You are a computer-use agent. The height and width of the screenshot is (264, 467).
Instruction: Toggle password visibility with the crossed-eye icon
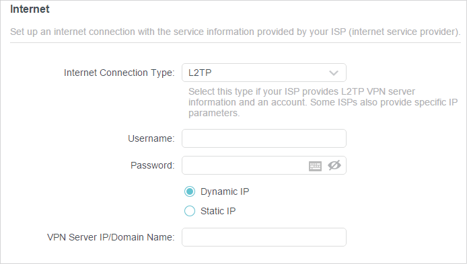click(x=334, y=165)
